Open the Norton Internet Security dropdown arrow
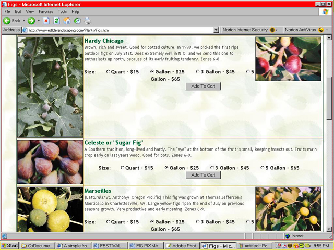 click(277, 30)
